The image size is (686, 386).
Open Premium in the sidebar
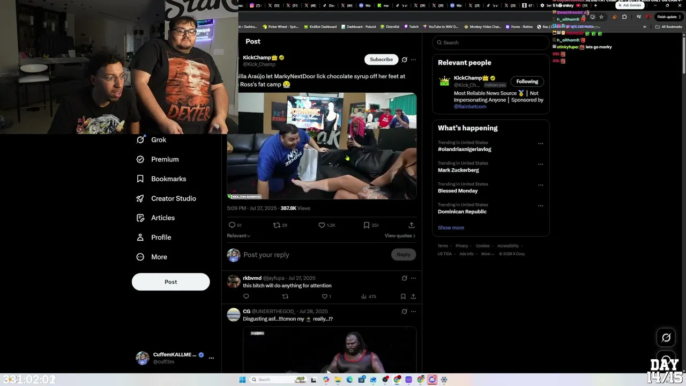click(158, 159)
